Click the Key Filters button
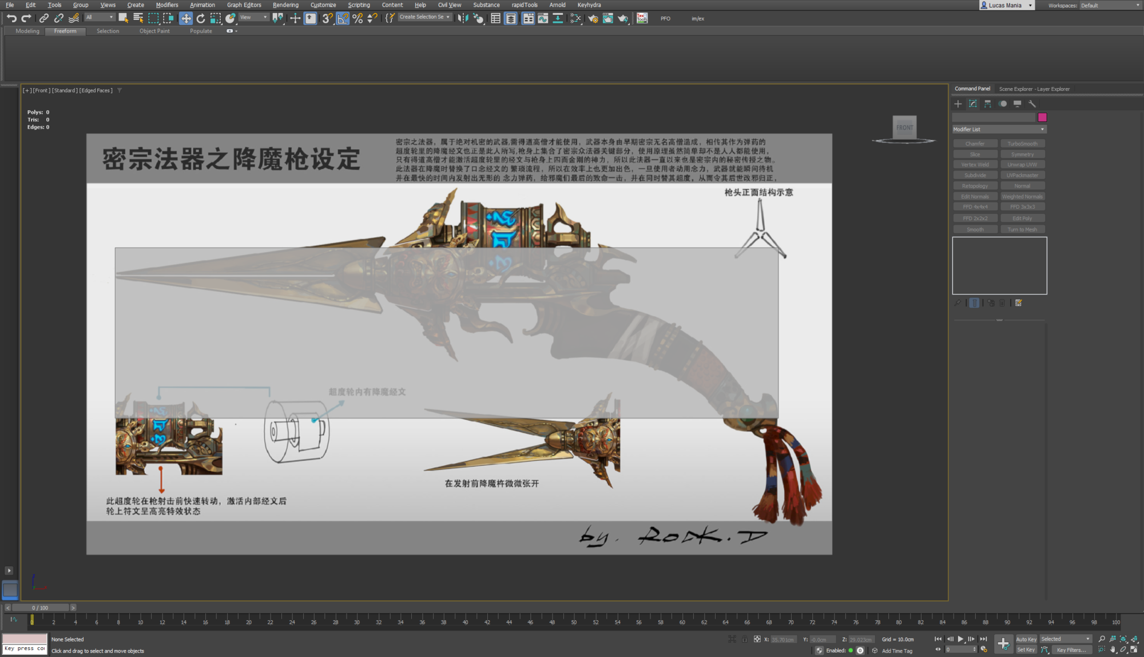The height and width of the screenshot is (657, 1144). (1072, 650)
